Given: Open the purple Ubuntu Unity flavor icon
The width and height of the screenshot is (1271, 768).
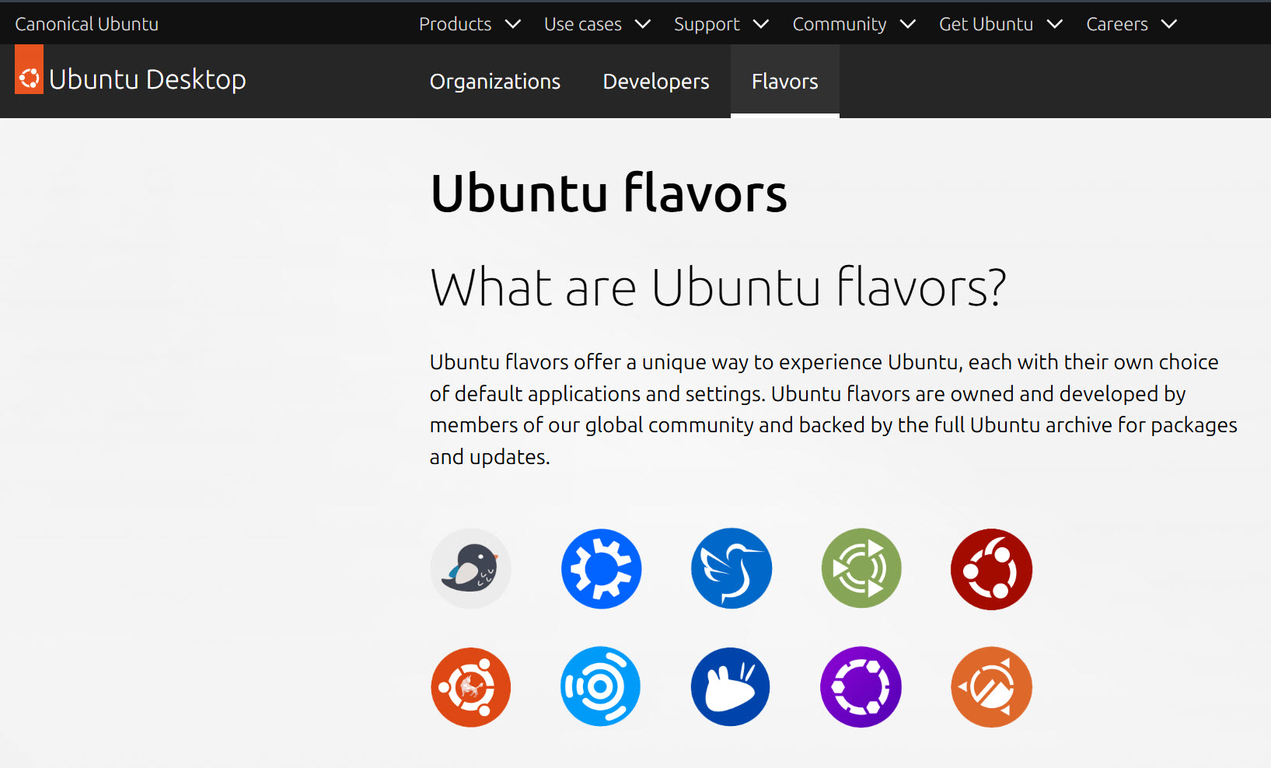Looking at the screenshot, I should [861, 687].
